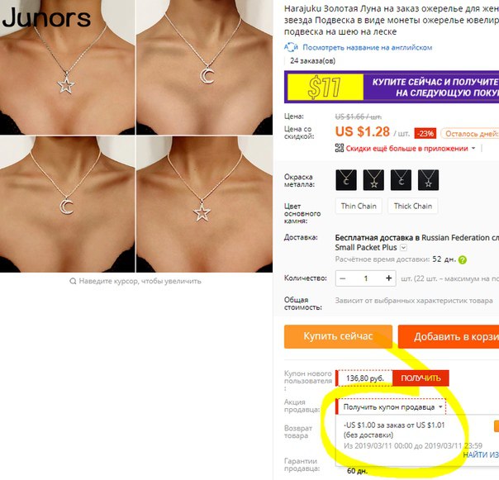499x480 pixels.
Task: Click the translate icon beside English title link
Action: (x=291, y=47)
